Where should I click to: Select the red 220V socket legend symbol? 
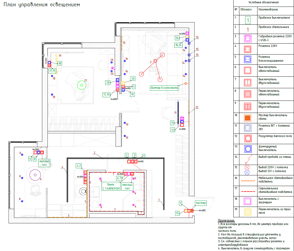click(x=248, y=49)
